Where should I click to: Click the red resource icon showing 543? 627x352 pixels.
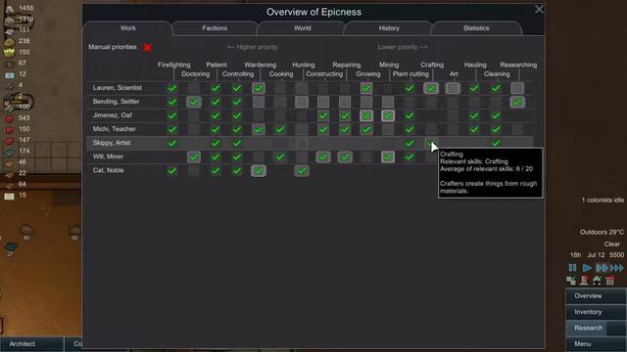[x=9, y=118]
